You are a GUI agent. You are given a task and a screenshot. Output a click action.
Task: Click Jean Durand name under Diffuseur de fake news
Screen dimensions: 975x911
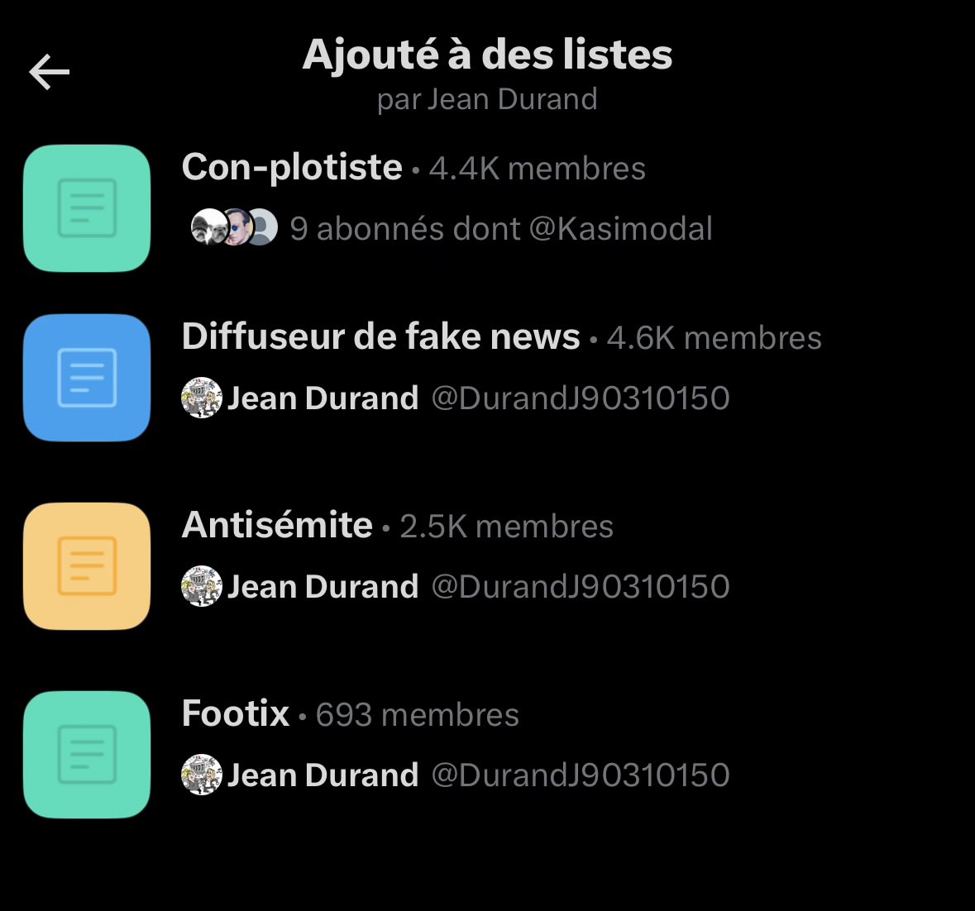(x=323, y=398)
